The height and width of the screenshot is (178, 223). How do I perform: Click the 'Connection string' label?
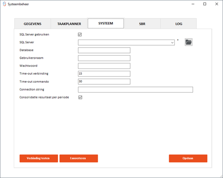click(x=32, y=89)
